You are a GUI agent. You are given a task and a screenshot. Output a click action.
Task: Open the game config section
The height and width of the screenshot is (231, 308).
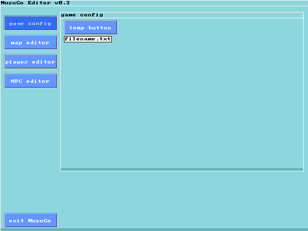(30, 23)
